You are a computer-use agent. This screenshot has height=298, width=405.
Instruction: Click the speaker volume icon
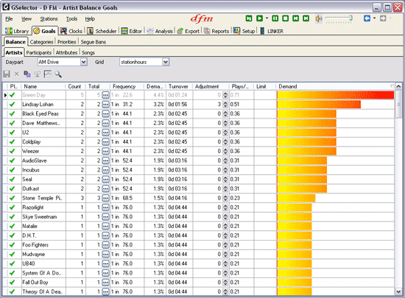(319, 18)
